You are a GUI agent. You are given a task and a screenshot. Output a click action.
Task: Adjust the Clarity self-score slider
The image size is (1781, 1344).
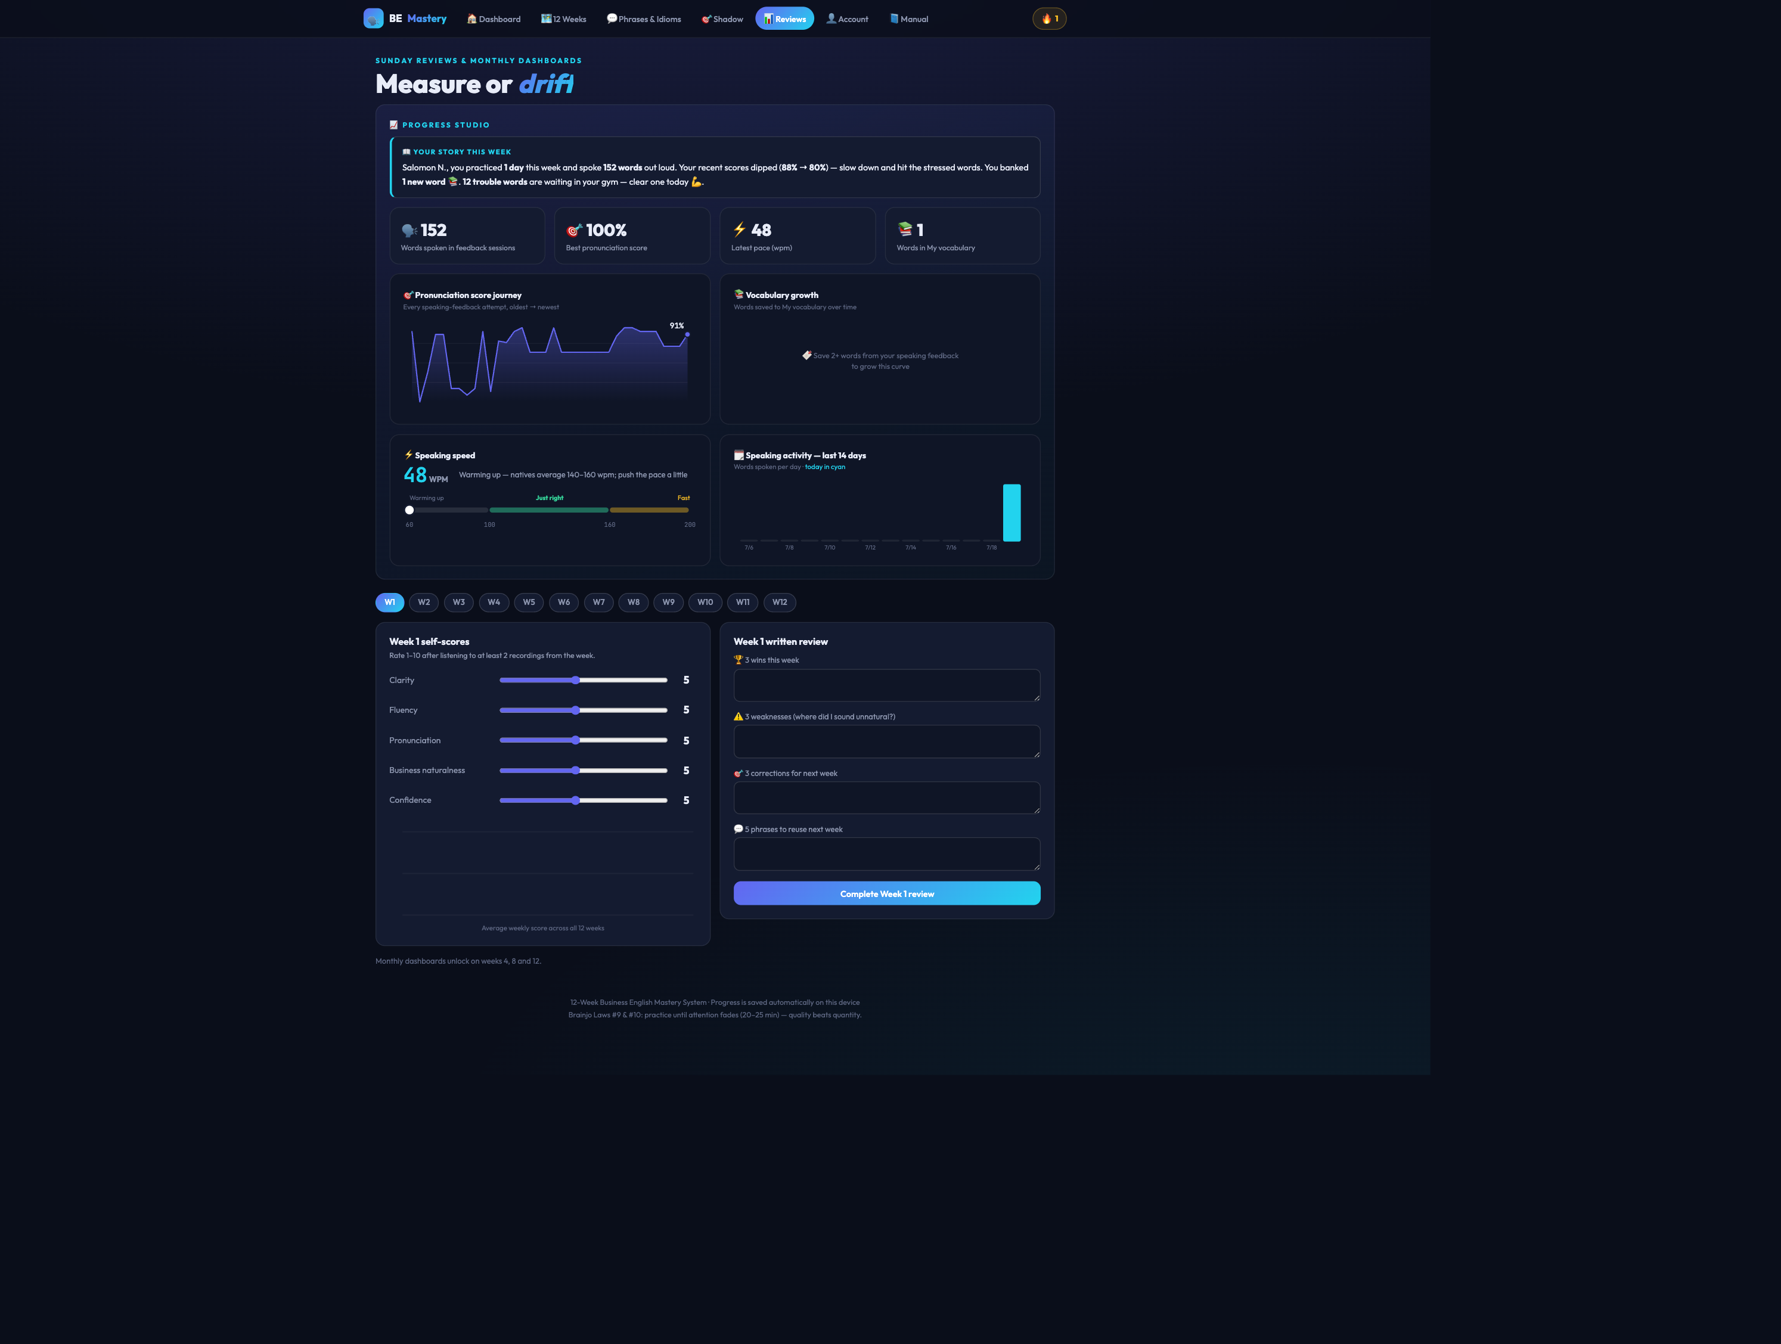pos(584,681)
